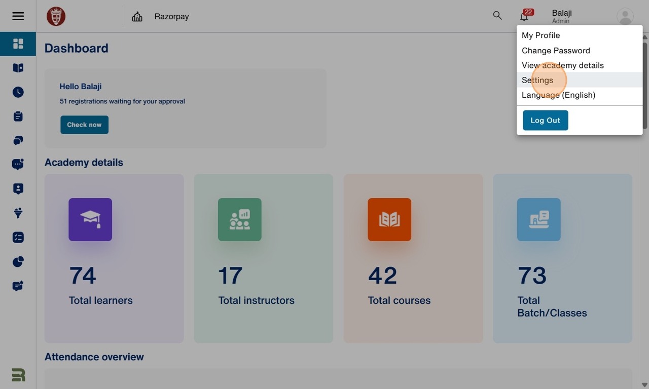The image size is (649, 389).
Task: Open the notifications bell icon
Action: tap(524, 16)
